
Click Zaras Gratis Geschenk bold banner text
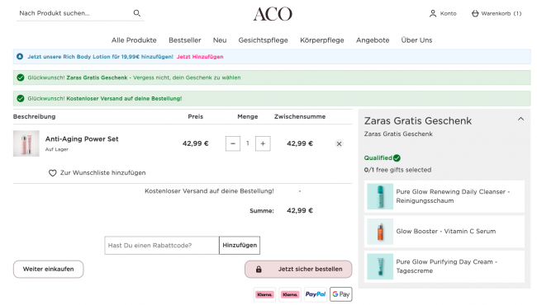pos(97,77)
